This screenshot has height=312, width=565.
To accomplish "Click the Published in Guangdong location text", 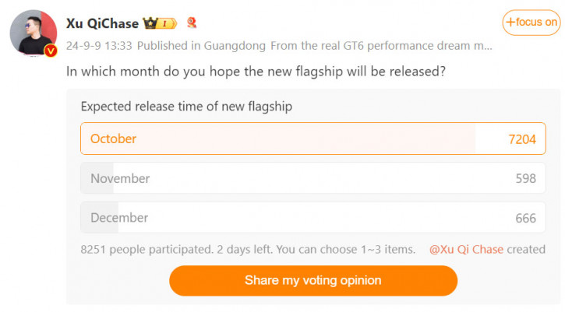I will pos(201,46).
